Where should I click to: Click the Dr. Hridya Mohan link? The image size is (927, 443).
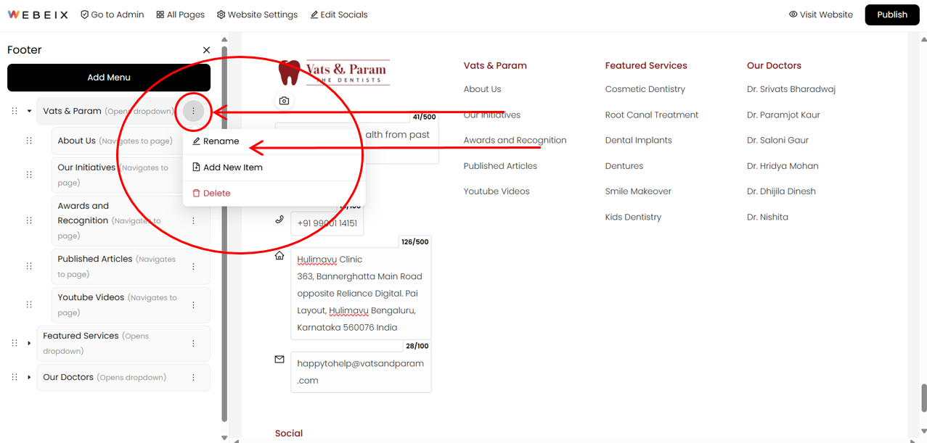pyautogui.click(x=783, y=166)
